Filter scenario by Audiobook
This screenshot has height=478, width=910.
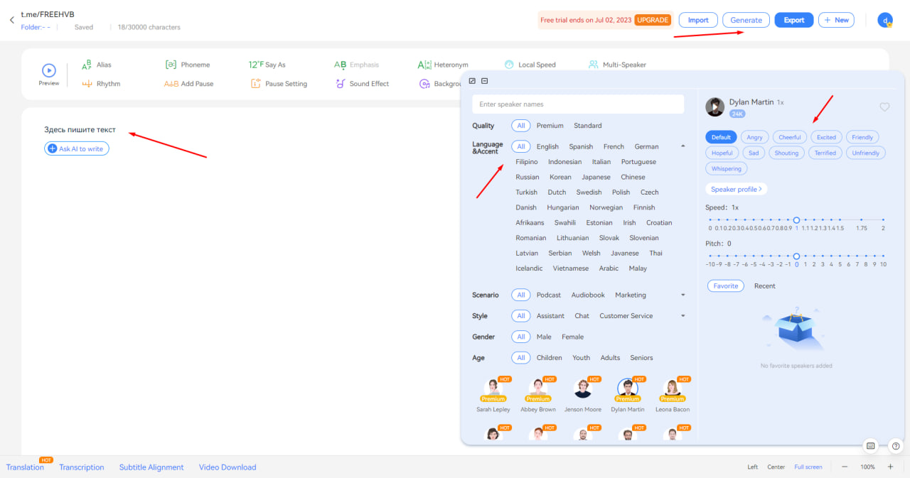pyautogui.click(x=588, y=295)
